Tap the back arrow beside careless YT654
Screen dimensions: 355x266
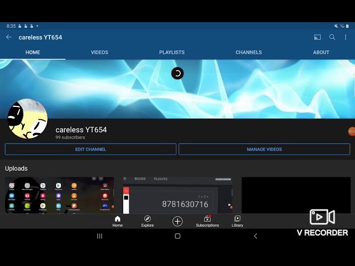pyautogui.click(x=9, y=37)
